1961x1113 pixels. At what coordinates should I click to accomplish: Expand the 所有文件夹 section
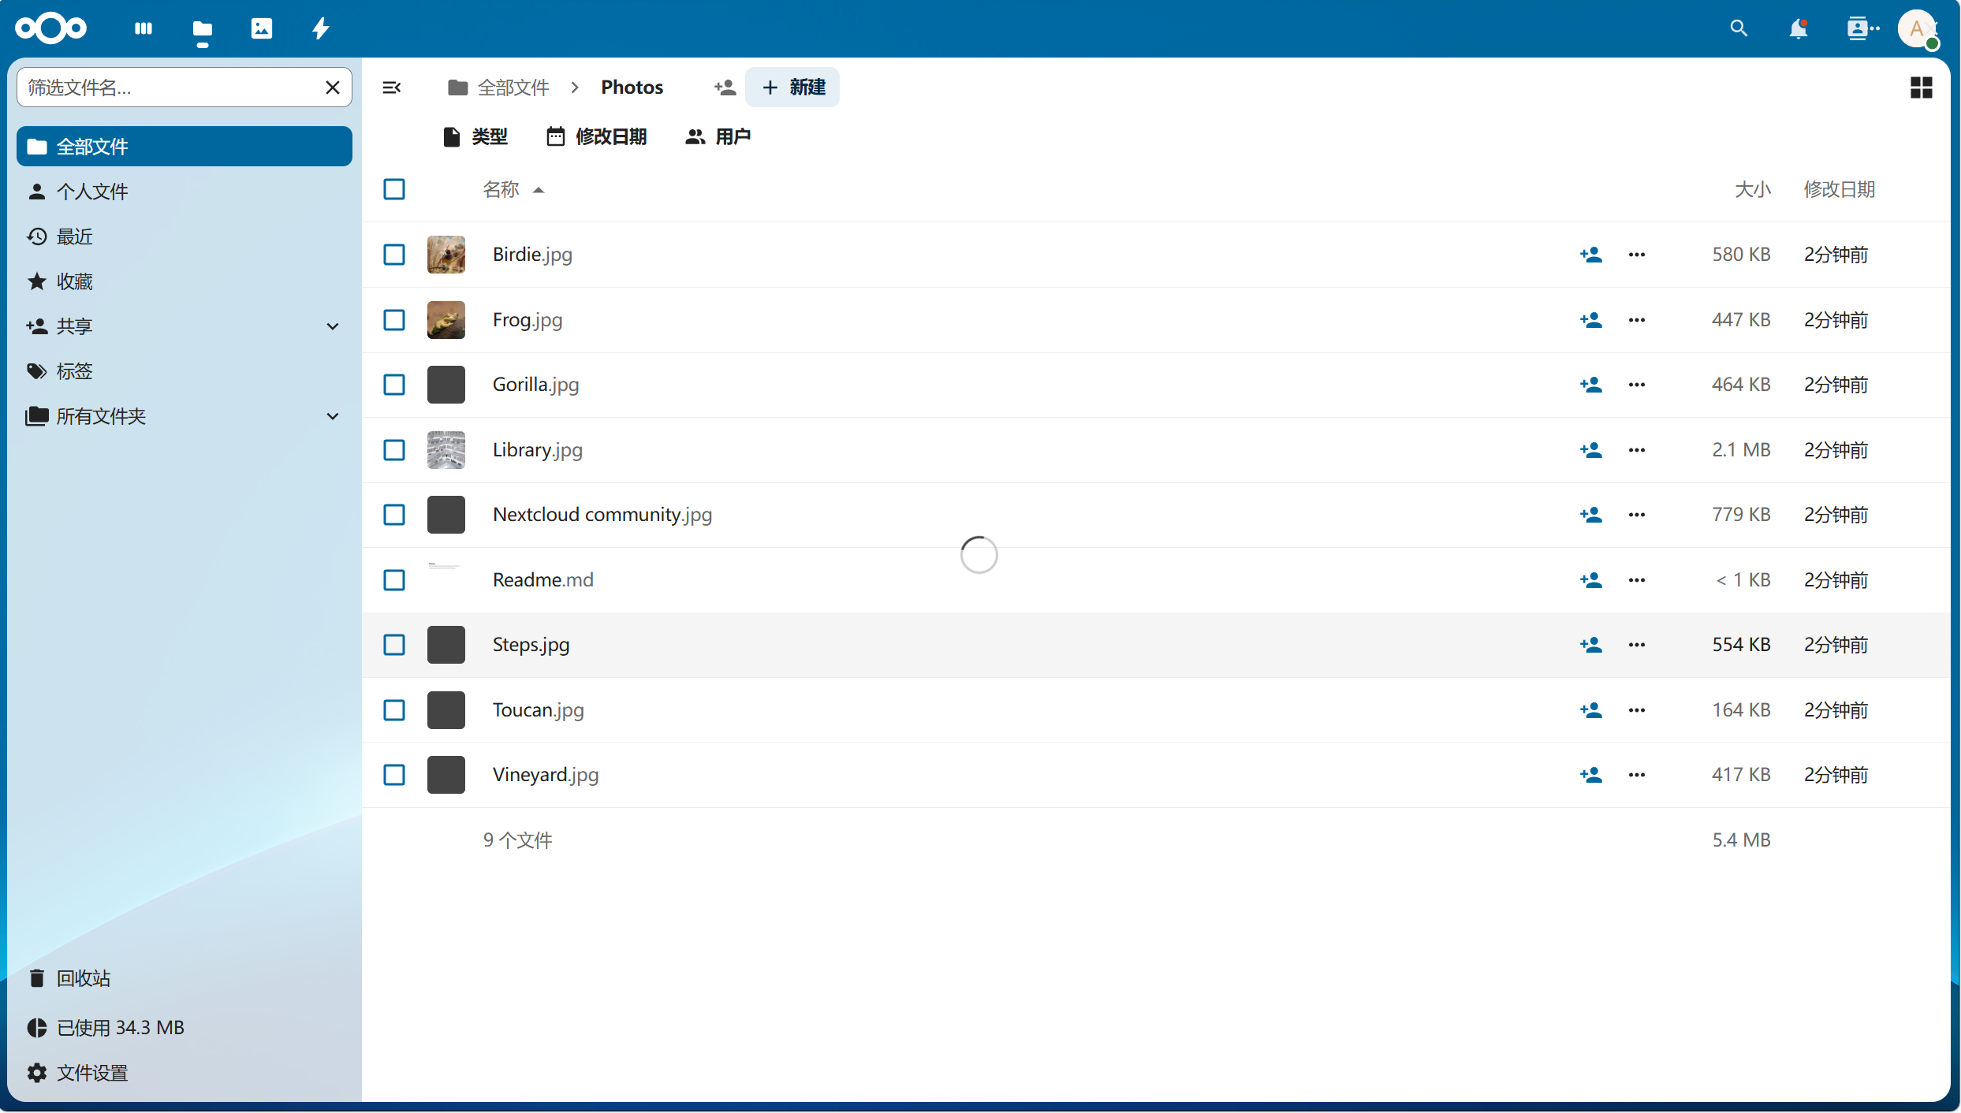point(333,416)
